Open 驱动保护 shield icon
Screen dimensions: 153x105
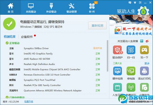[x=118, y=50]
